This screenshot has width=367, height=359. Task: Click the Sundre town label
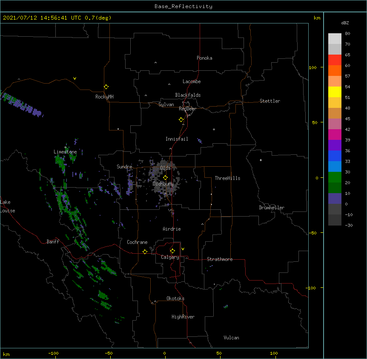pyautogui.click(x=124, y=167)
